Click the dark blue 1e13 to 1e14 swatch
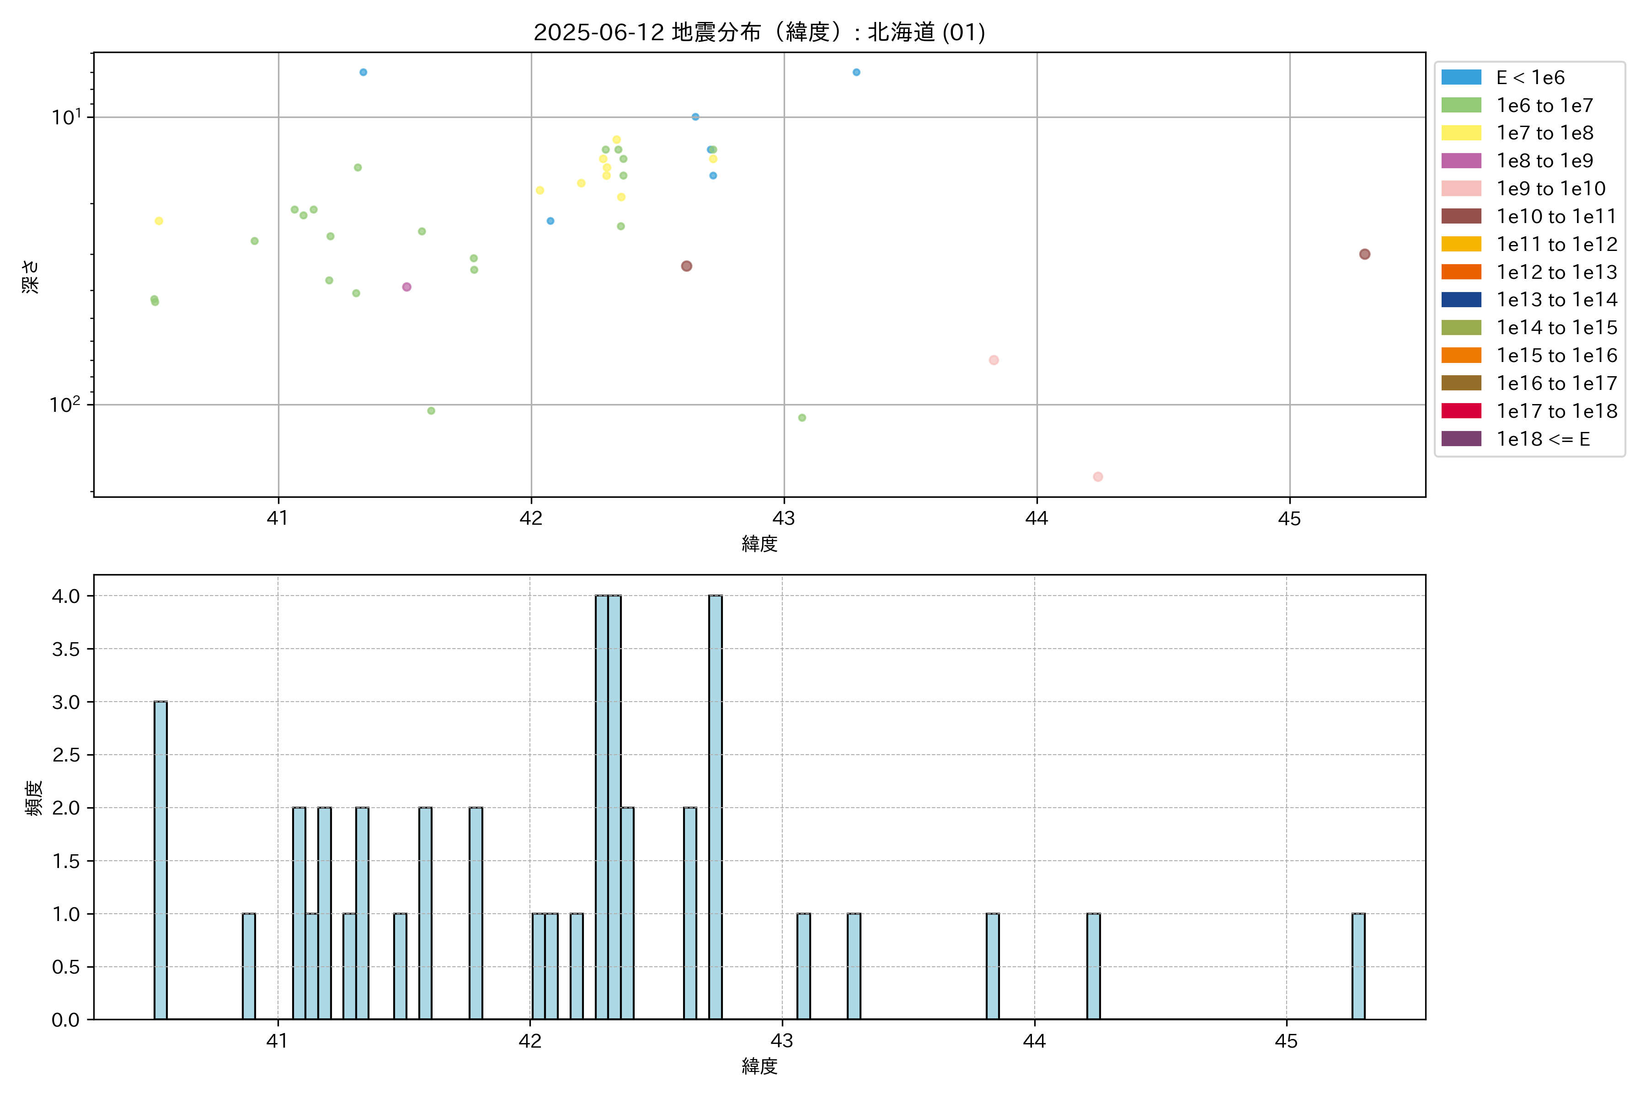Image resolution: width=1646 pixels, height=1097 pixels. 1460,299
